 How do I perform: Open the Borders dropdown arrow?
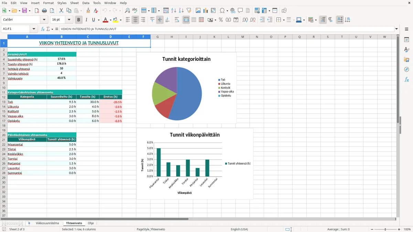click(283, 20)
